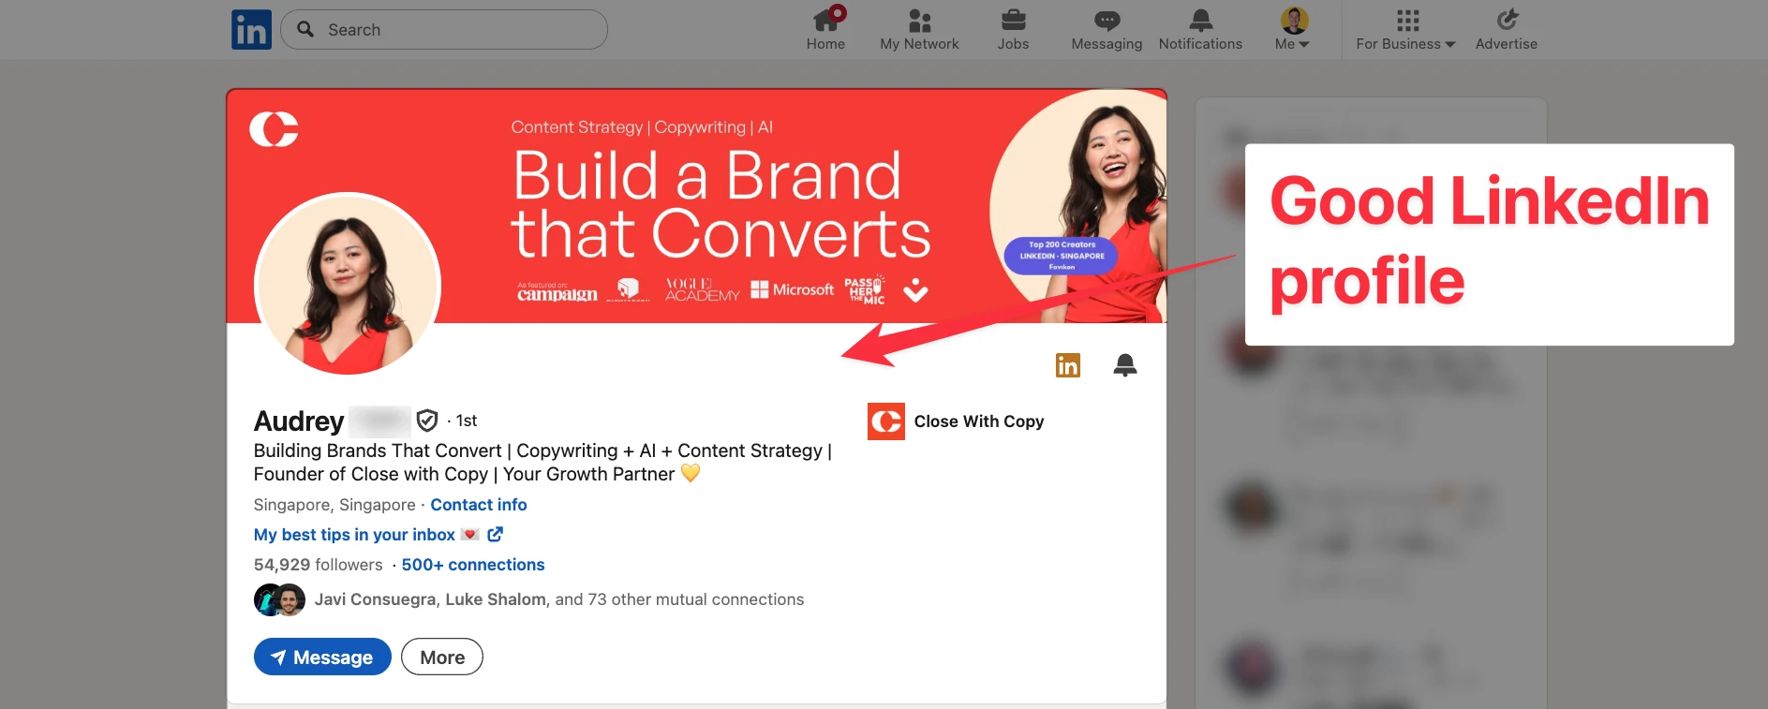Image resolution: width=1768 pixels, height=709 pixels.
Task: Click the 54,929 followers text
Action: [x=319, y=565]
